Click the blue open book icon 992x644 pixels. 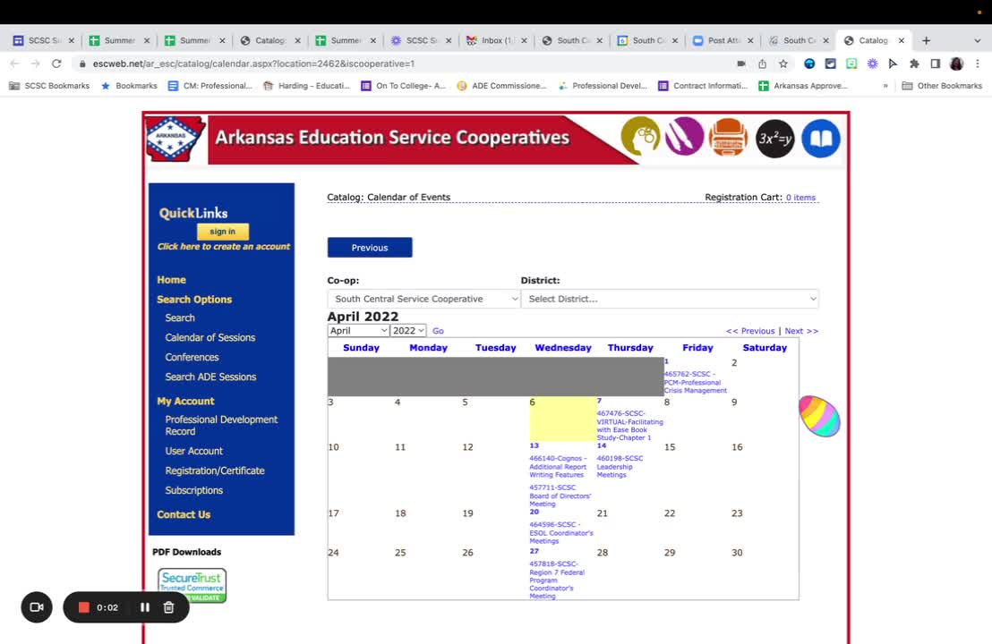coord(821,138)
